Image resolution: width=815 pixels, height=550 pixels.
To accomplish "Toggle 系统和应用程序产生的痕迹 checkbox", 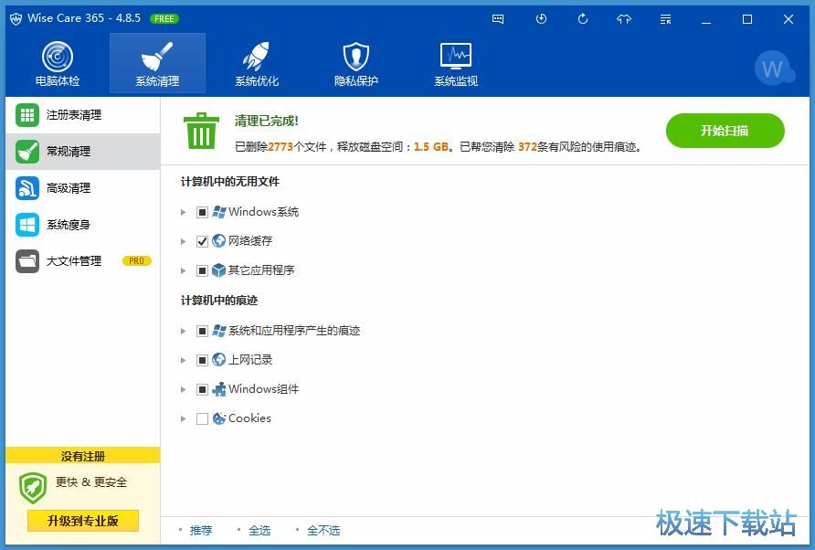I will point(202,331).
